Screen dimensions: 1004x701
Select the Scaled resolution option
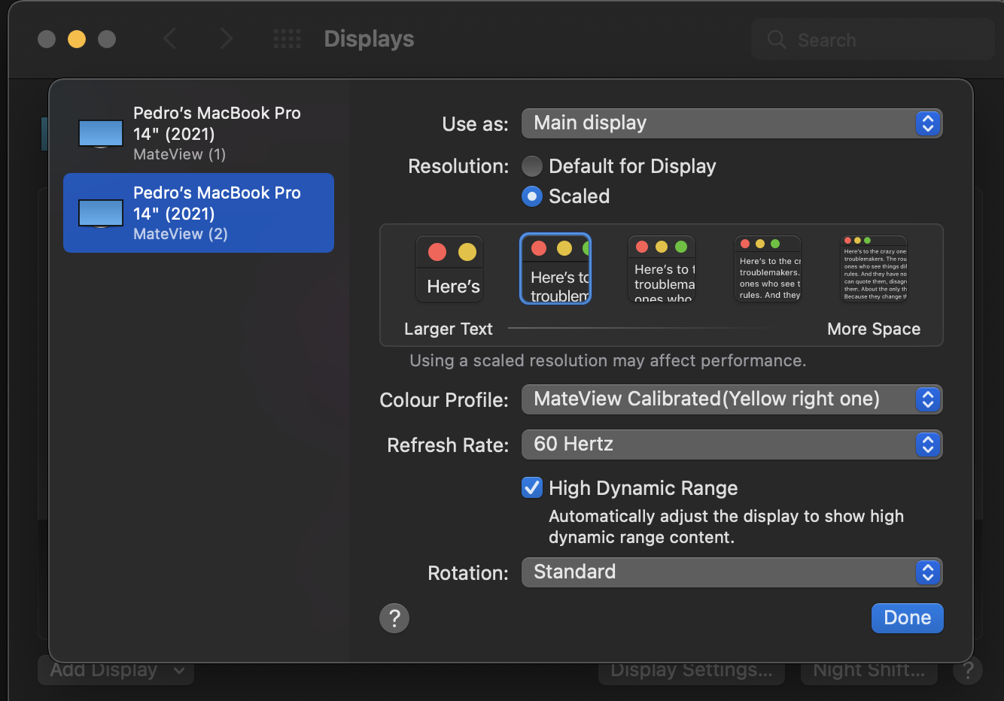tap(532, 196)
